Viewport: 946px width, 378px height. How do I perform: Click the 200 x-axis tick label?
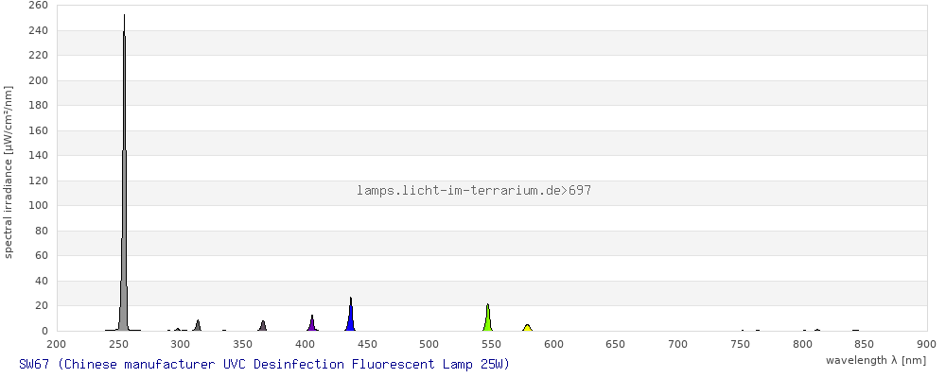click(x=56, y=344)
